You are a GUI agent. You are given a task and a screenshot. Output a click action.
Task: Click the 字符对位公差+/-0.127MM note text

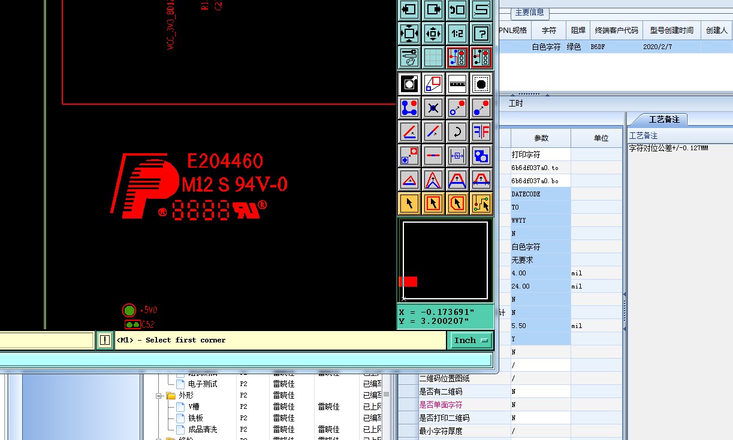668,147
